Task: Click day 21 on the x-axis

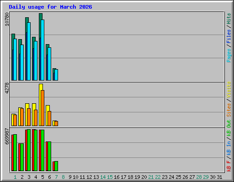Action: pyautogui.click(x=151, y=177)
